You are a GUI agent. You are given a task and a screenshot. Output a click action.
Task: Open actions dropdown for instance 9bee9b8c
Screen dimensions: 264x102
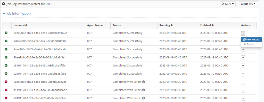(243, 58)
